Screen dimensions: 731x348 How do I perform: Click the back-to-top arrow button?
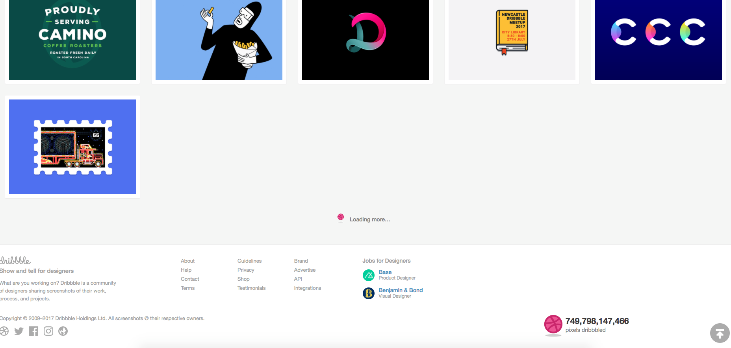tap(720, 333)
